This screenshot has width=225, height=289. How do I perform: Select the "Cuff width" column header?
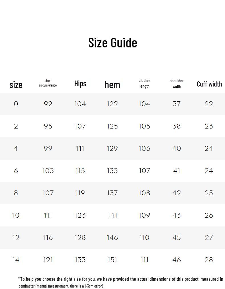pyautogui.click(x=209, y=84)
